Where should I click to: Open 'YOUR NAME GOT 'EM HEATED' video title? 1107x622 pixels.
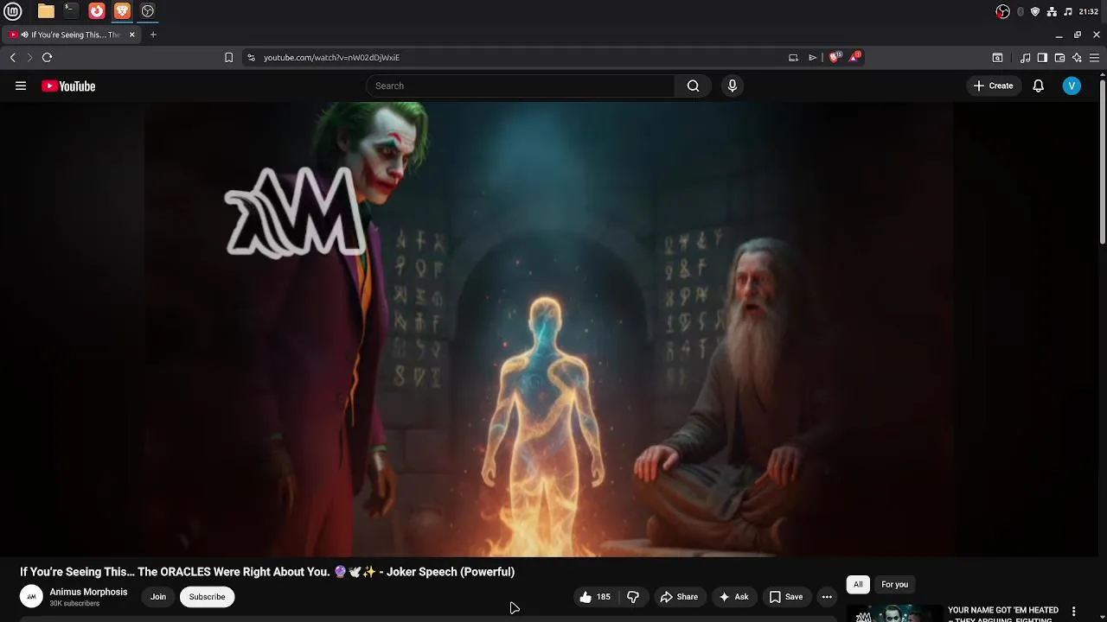pyautogui.click(x=1003, y=614)
